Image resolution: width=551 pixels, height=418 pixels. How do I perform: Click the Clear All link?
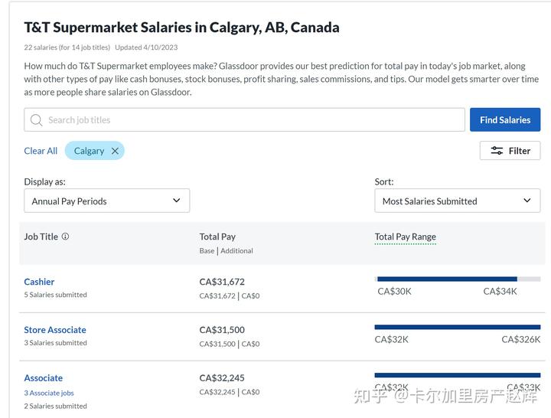[x=41, y=151]
